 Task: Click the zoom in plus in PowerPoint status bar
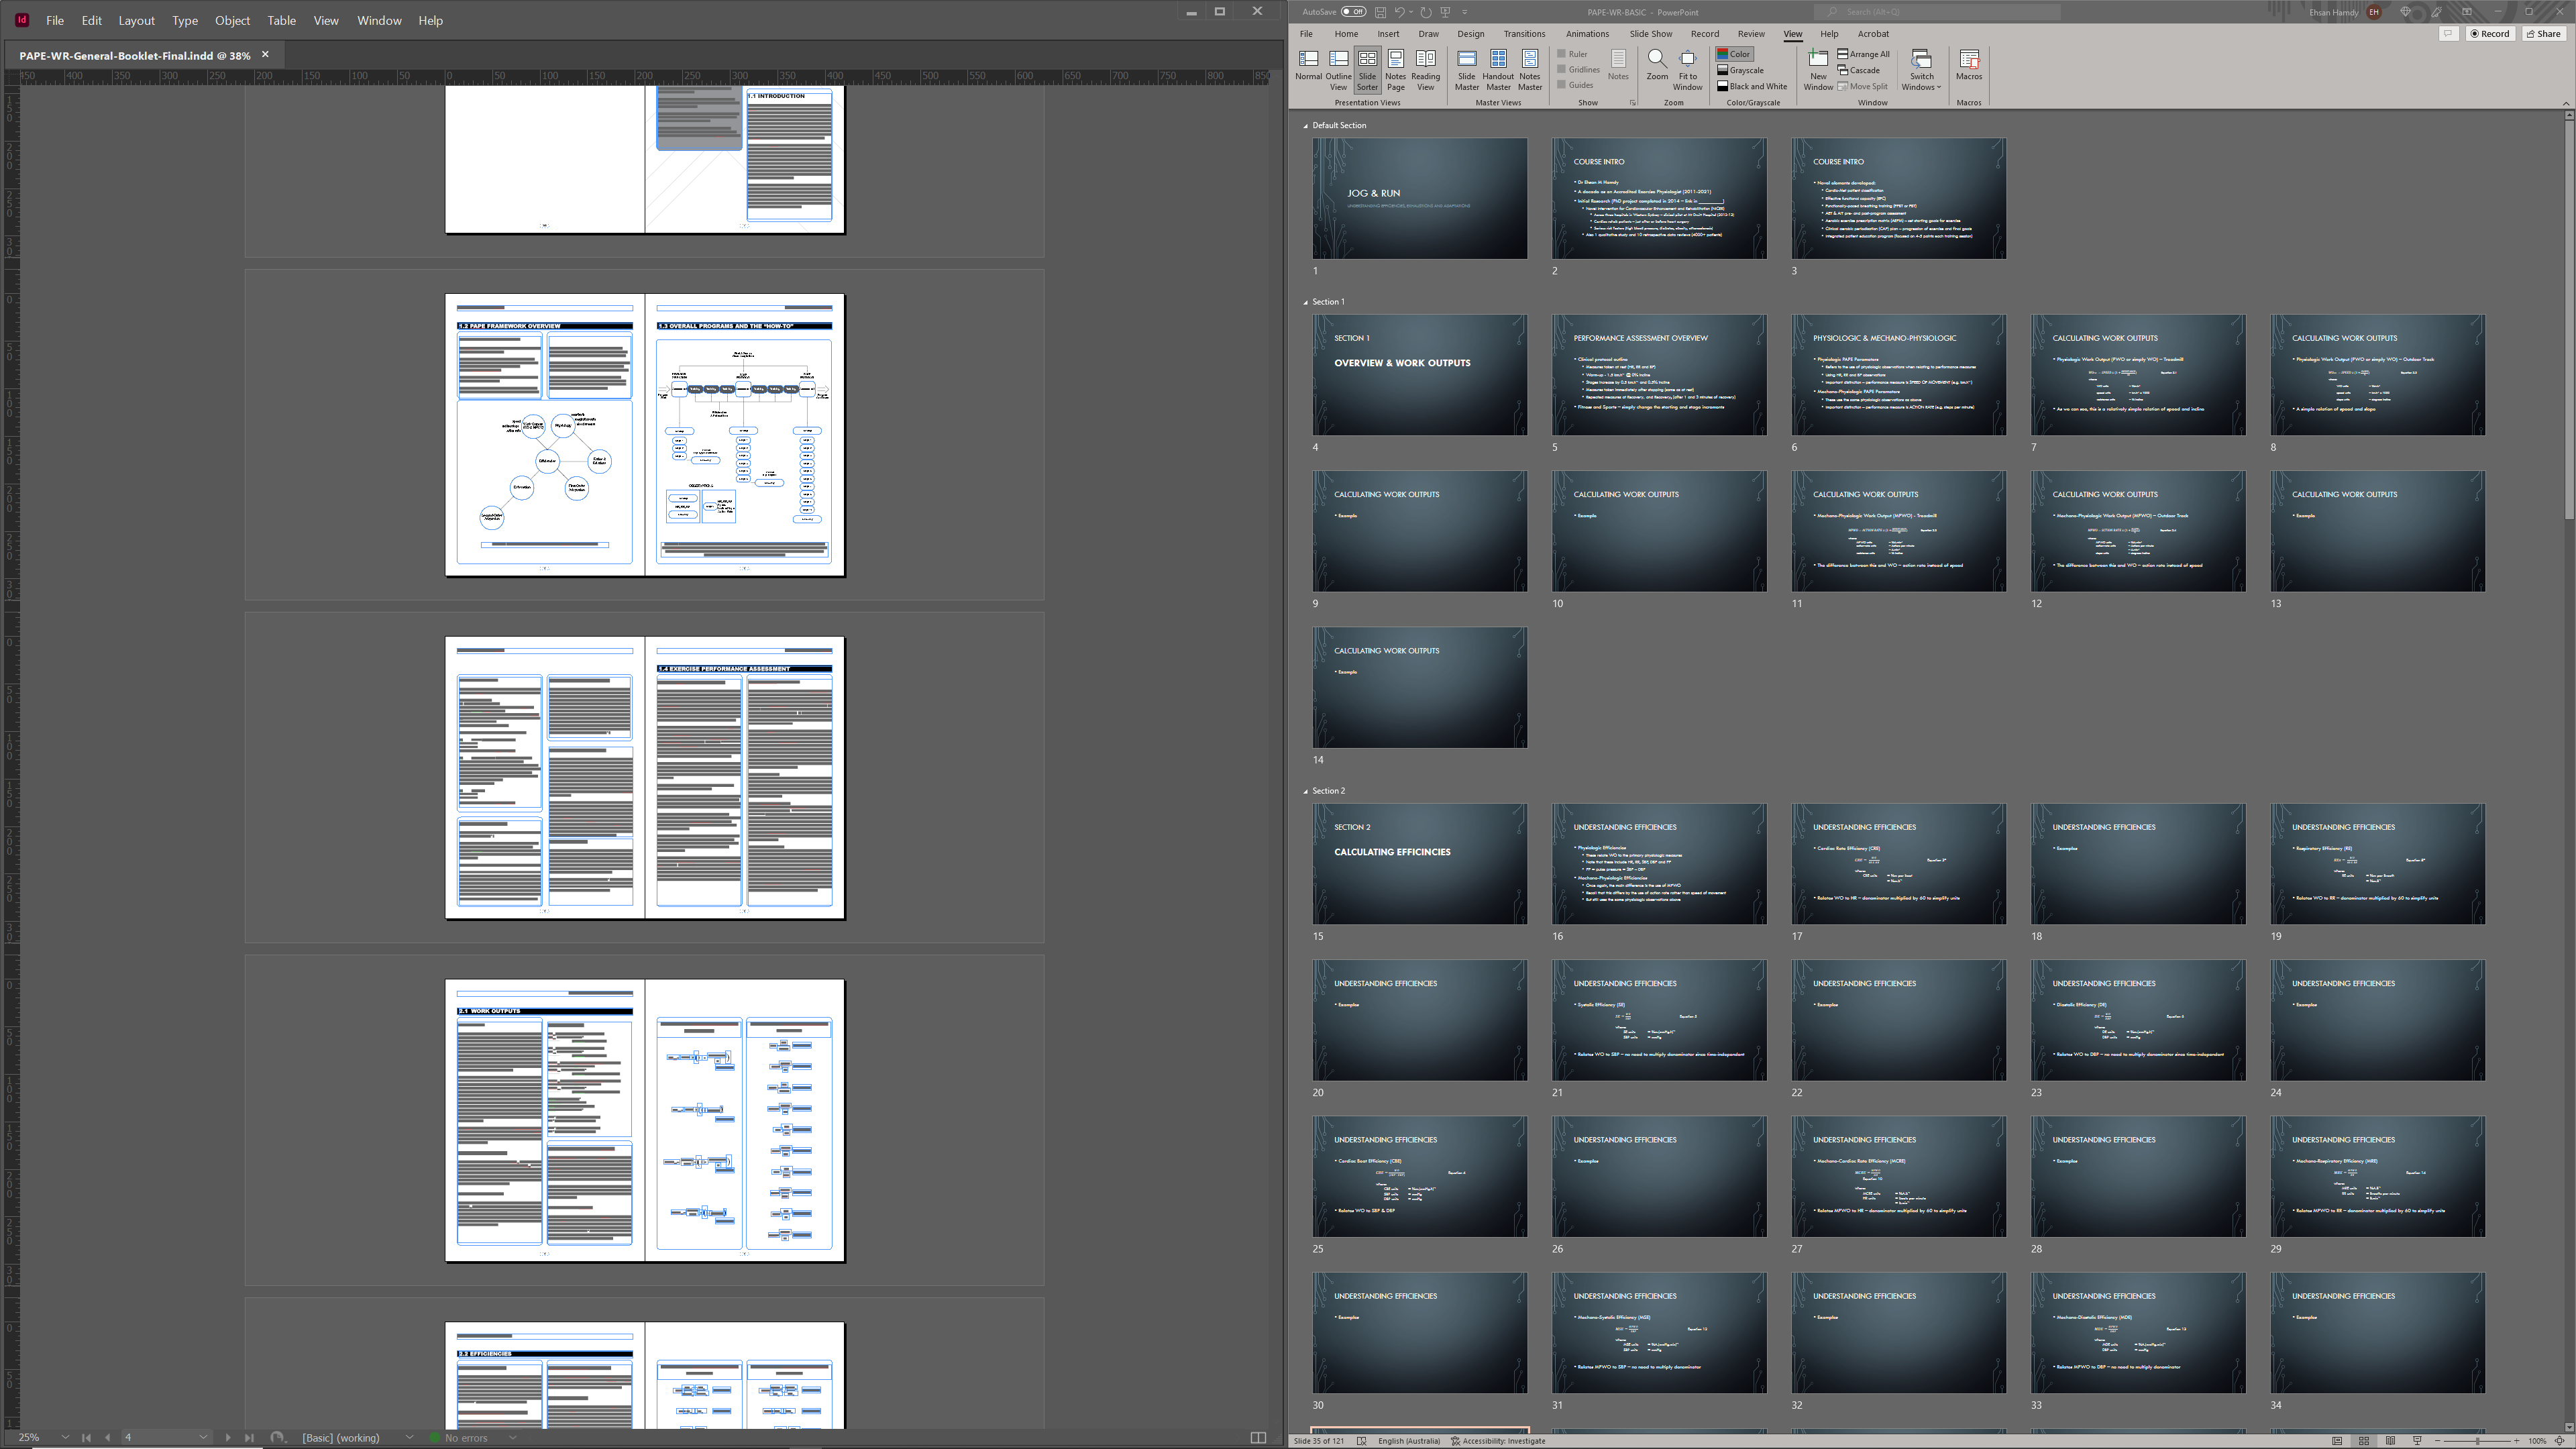pos(2518,1441)
